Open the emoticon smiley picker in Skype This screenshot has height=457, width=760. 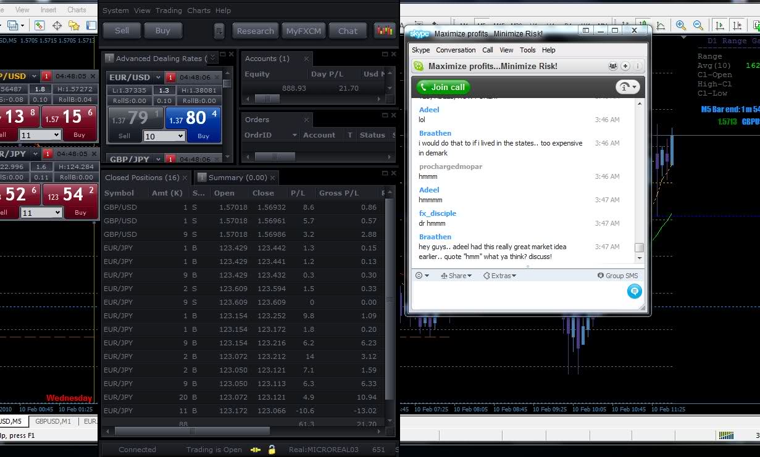pyautogui.click(x=420, y=276)
